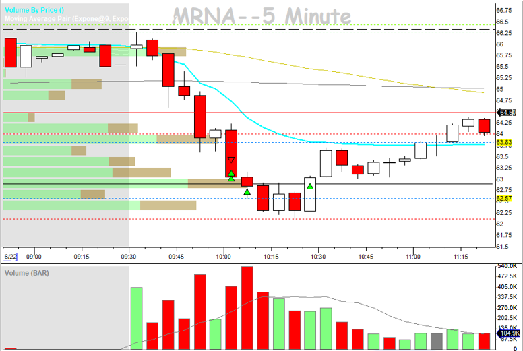This screenshot has width=523, height=351.
Task: Select the tallest red volume bar
Action: coord(247,308)
